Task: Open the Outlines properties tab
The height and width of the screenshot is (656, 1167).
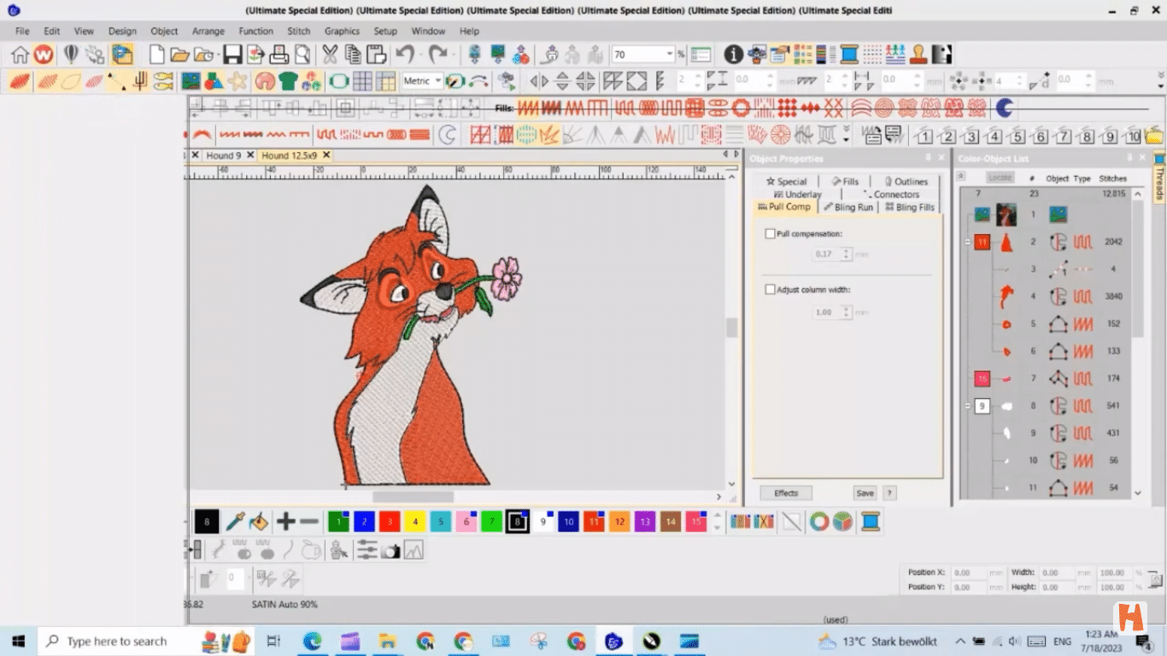Action: click(905, 181)
